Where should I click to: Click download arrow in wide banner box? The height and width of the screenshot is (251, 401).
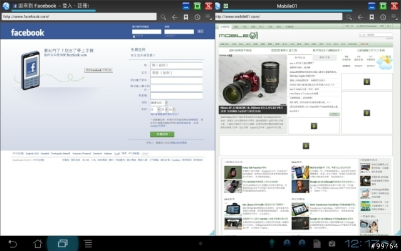[306, 146]
